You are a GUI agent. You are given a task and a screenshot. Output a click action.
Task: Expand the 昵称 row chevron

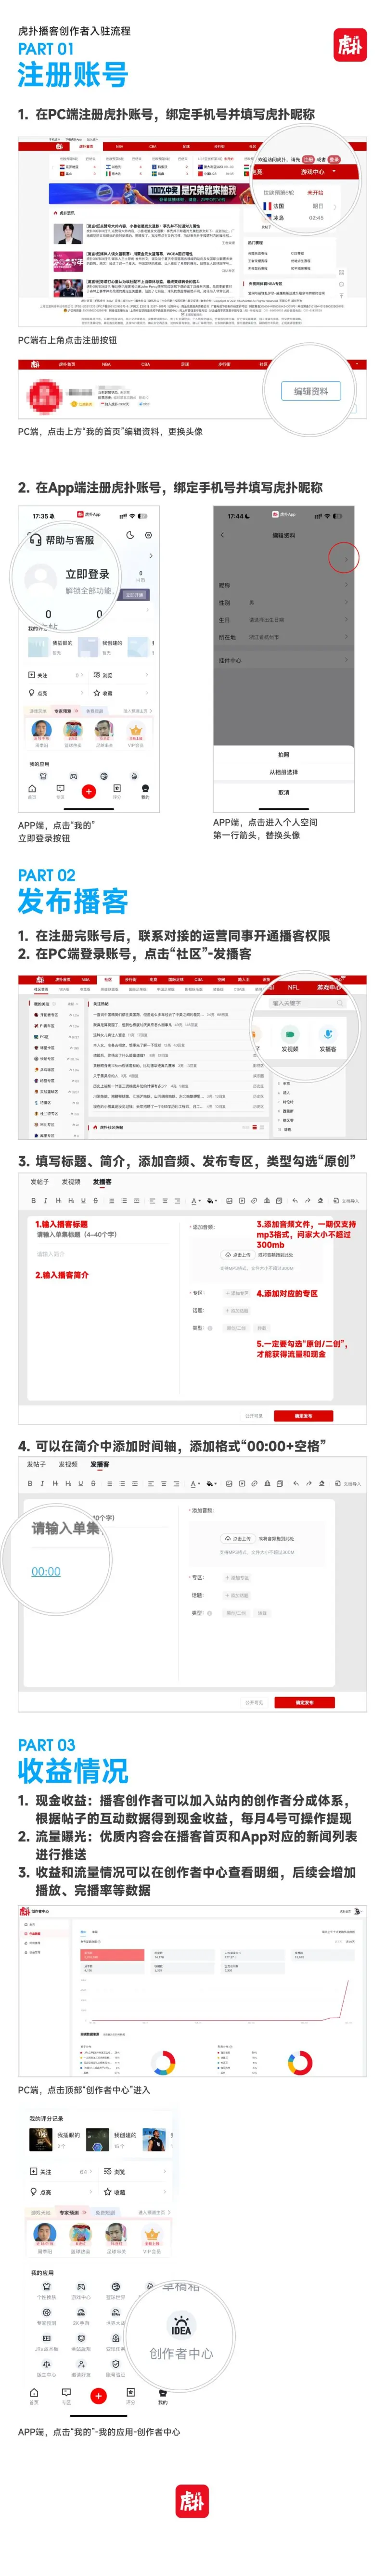point(346,585)
